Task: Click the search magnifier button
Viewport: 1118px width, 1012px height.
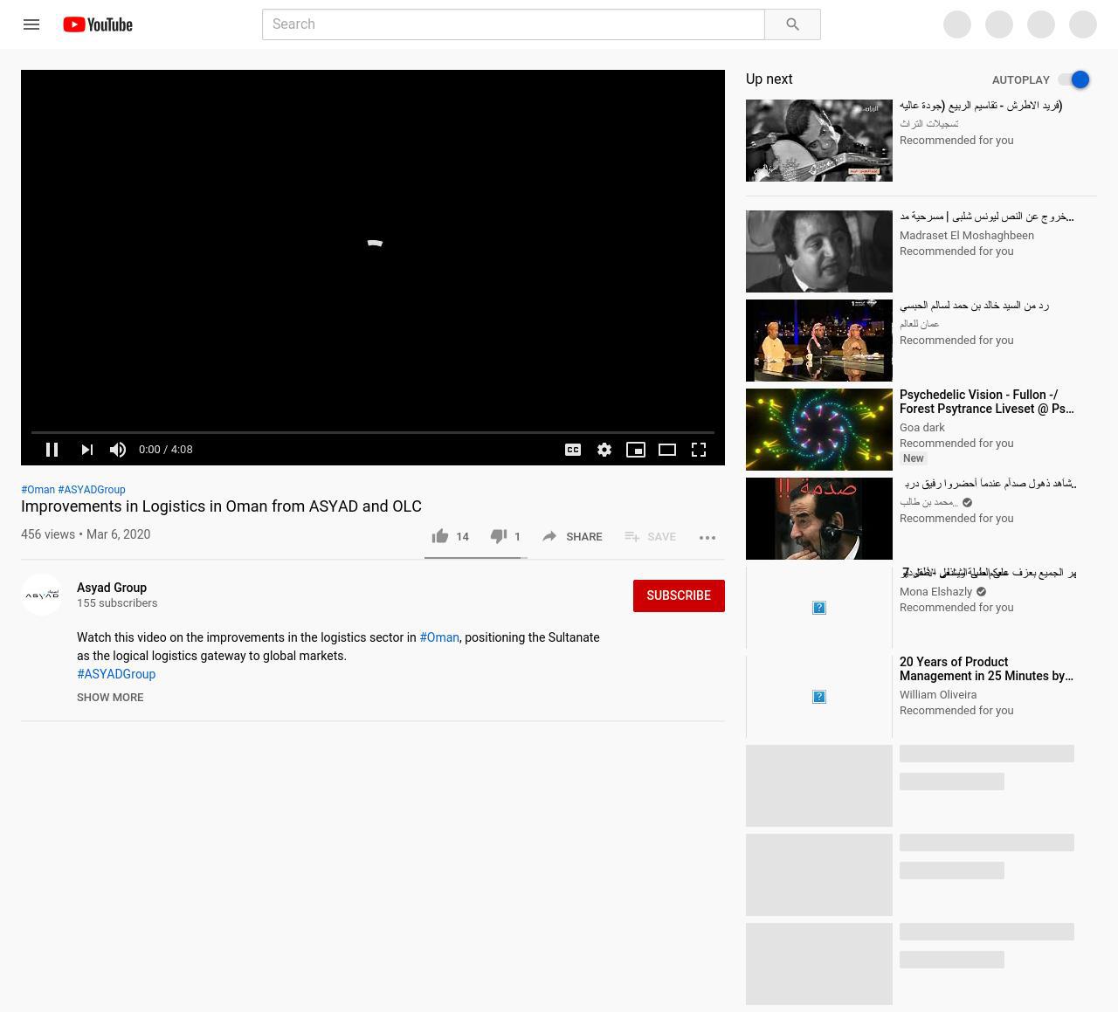Action: (792, 24)
